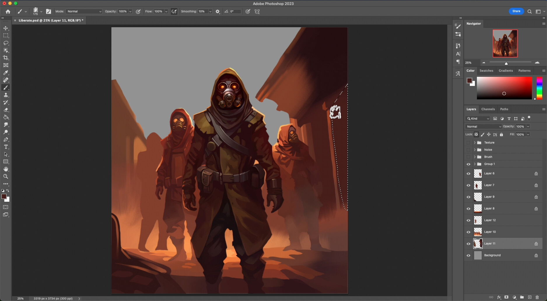The image size is (547, 301).
Task: Click the hue spectrum slider
Action: click(539, 88)
